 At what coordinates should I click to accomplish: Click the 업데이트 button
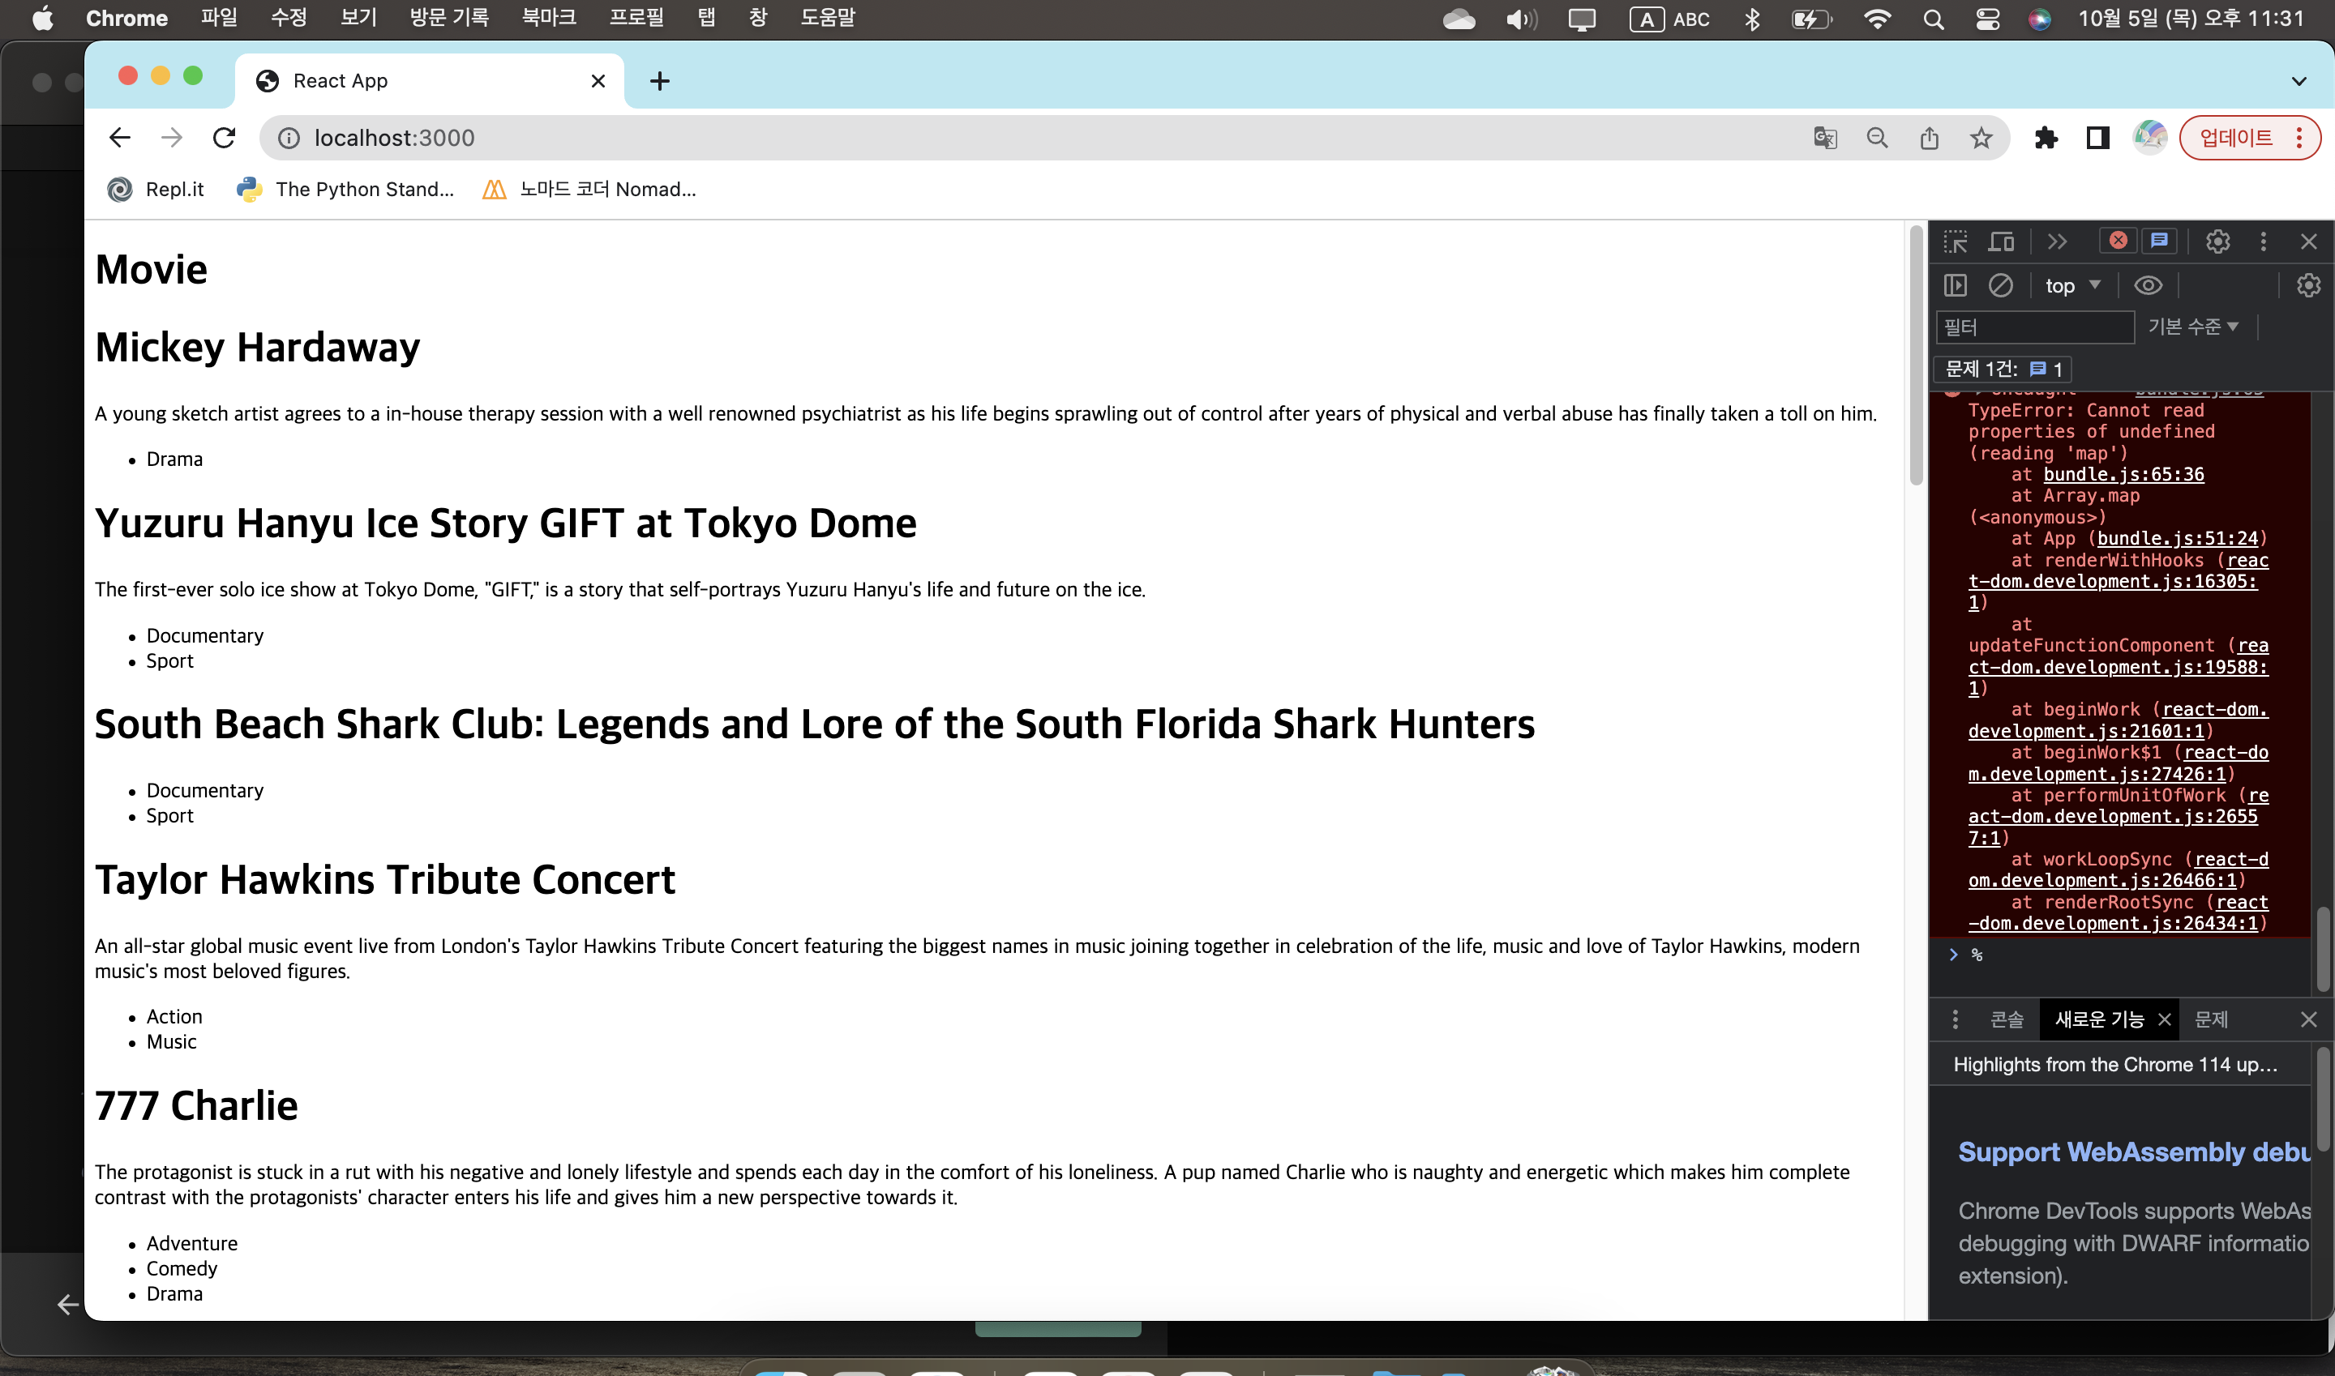pyautogui.click(x=2236, y=138)
